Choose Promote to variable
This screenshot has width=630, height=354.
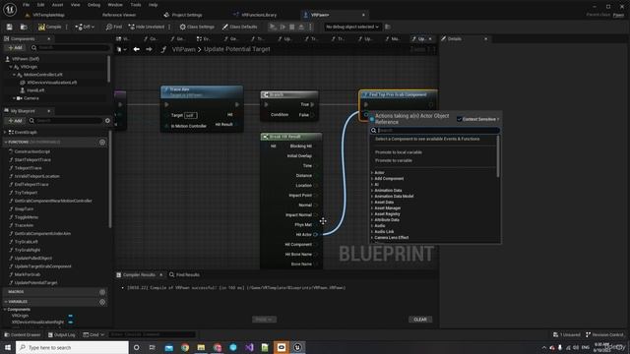[394, 160]
